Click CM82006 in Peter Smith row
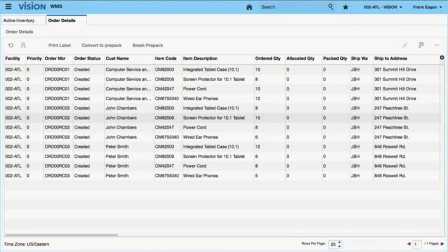448x252 pixels. [164, 156]
